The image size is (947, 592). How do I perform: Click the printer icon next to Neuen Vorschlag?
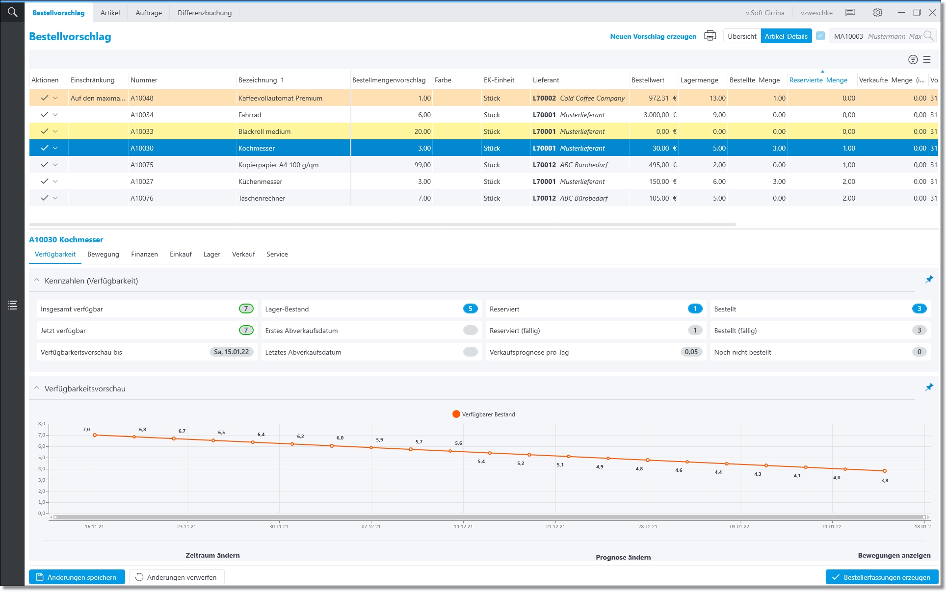coord(710,36)
